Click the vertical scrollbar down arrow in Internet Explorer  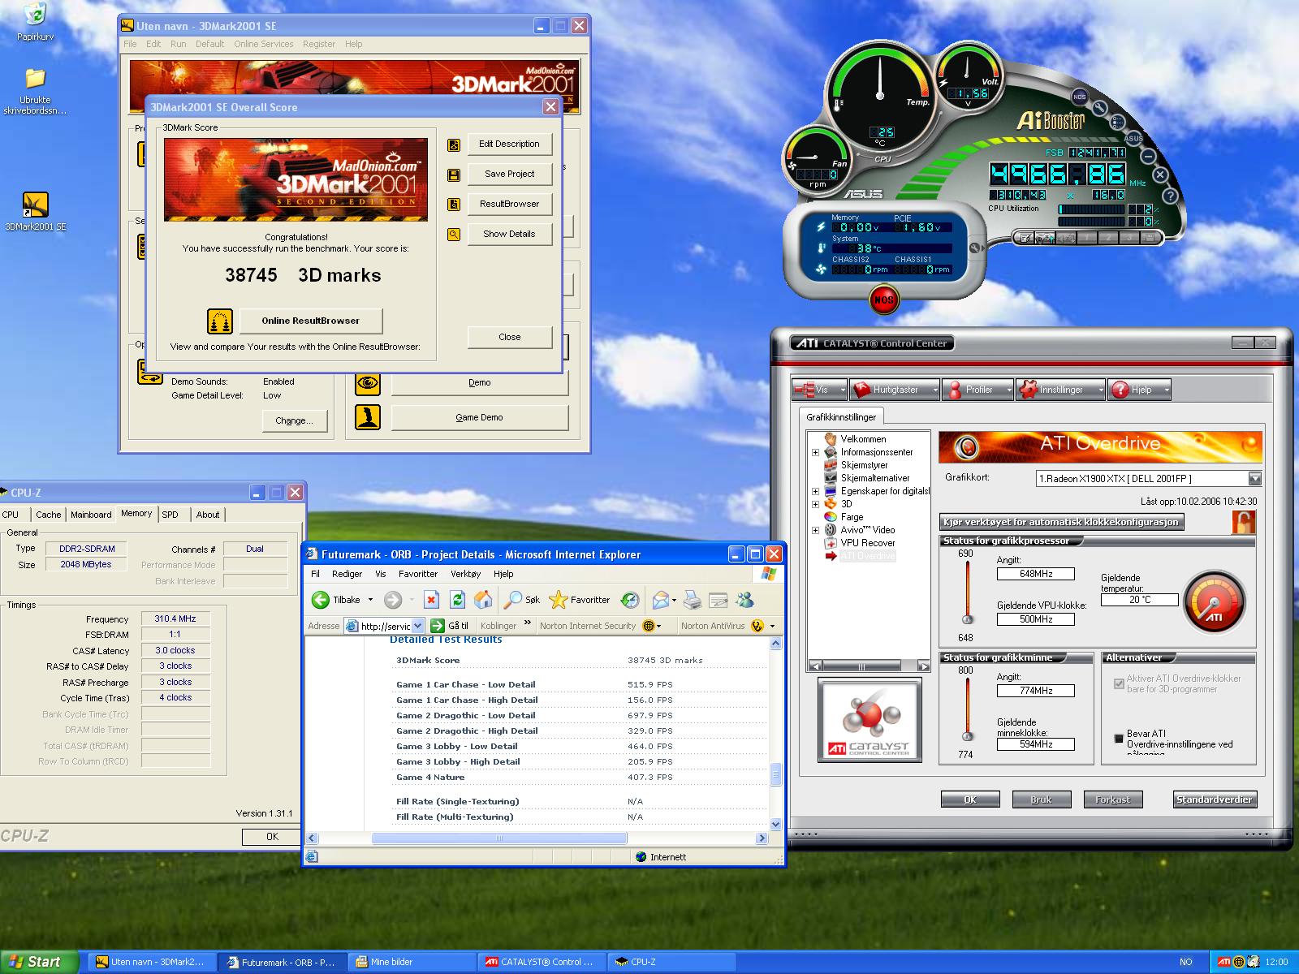[775, 824]
